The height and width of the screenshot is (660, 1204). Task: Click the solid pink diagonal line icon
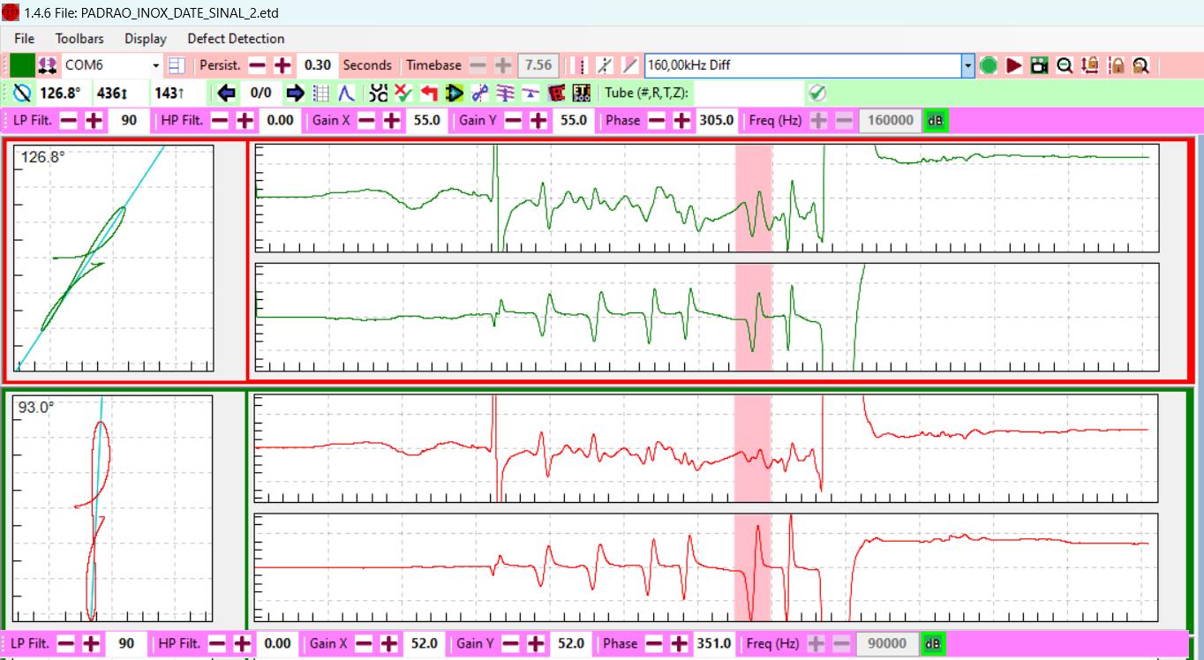(630, 65)
